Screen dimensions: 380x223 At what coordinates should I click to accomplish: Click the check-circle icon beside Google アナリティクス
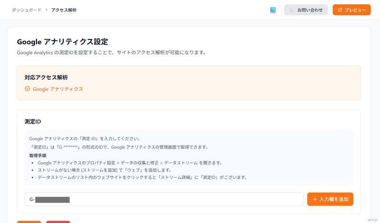coord(28,89)
